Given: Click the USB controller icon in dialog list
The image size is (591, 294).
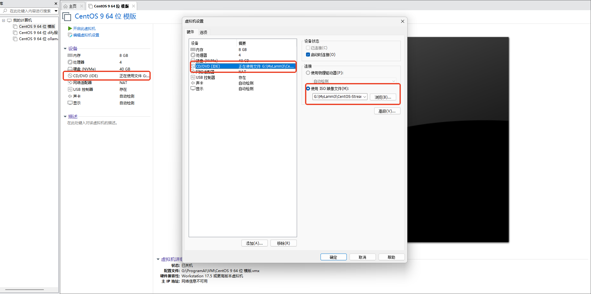Looking at the screenshot, I should (193, 77).
